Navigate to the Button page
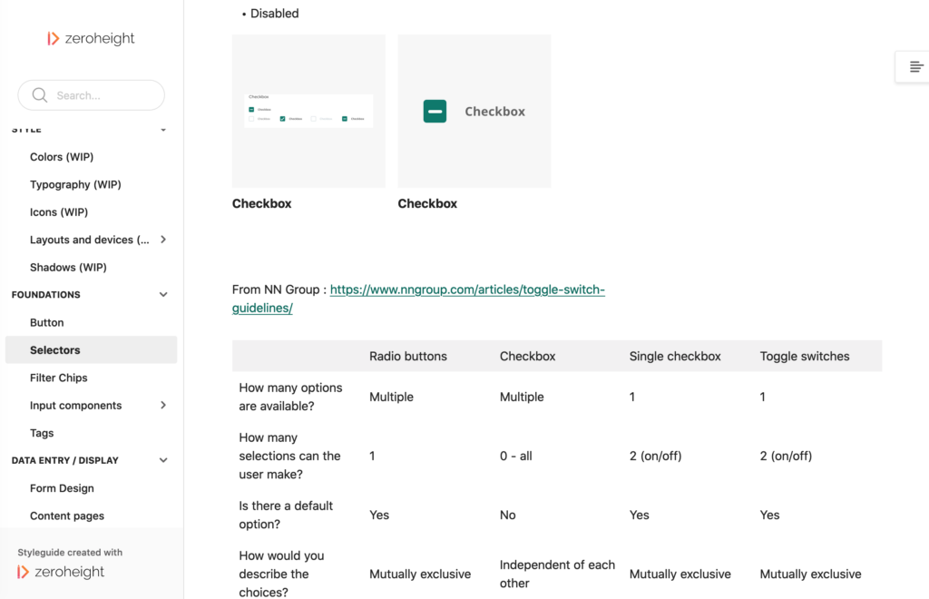This screenshot has height=599, width=929. click(x=47, y=322)
